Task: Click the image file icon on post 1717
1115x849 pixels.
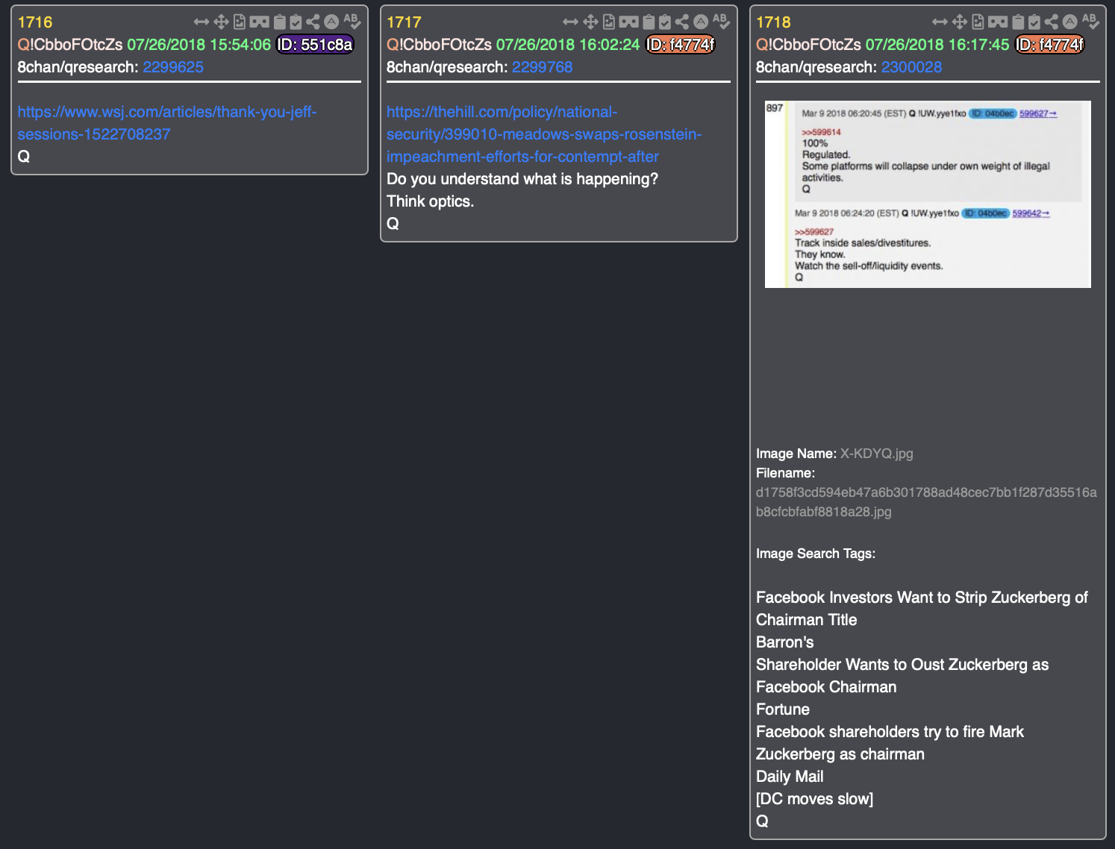Action: (x=609, y=22)
